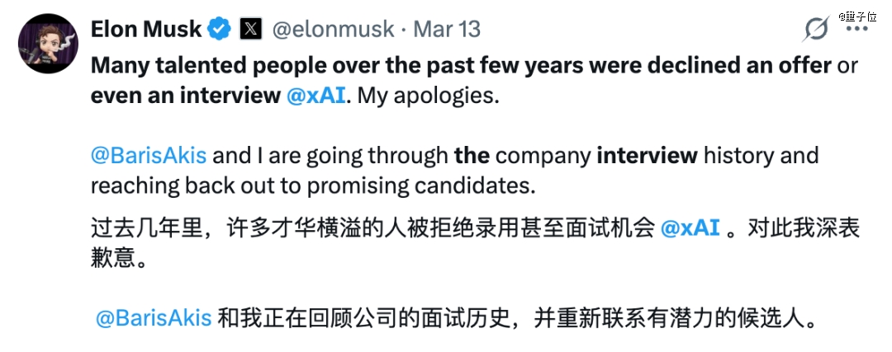The height and width of the screenshot is (352, 892).
Task: Open the @BarisAkis mention in Chinese translation
Action: [x=154, y=318]
